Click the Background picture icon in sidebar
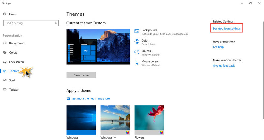The image size is (264, 140). tap(5, 43)
